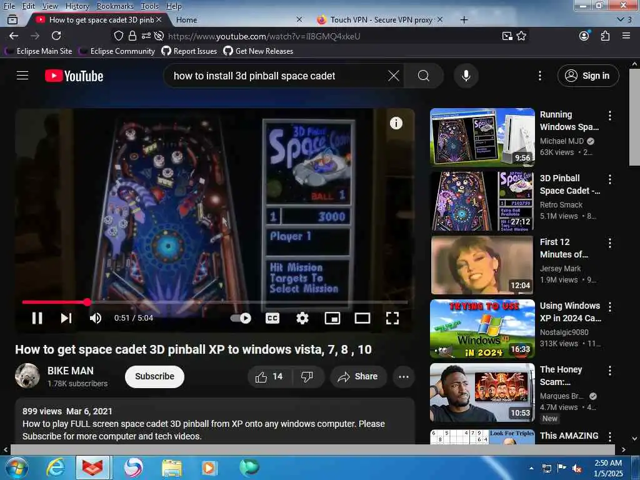View site security padlock information
Image resolution: width=640 pixels, height=480 pixels.
(x=132, y=36)
